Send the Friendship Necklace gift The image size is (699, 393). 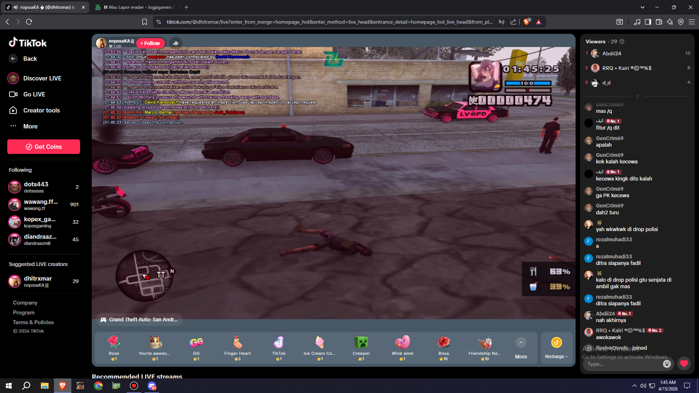(485, 348)
